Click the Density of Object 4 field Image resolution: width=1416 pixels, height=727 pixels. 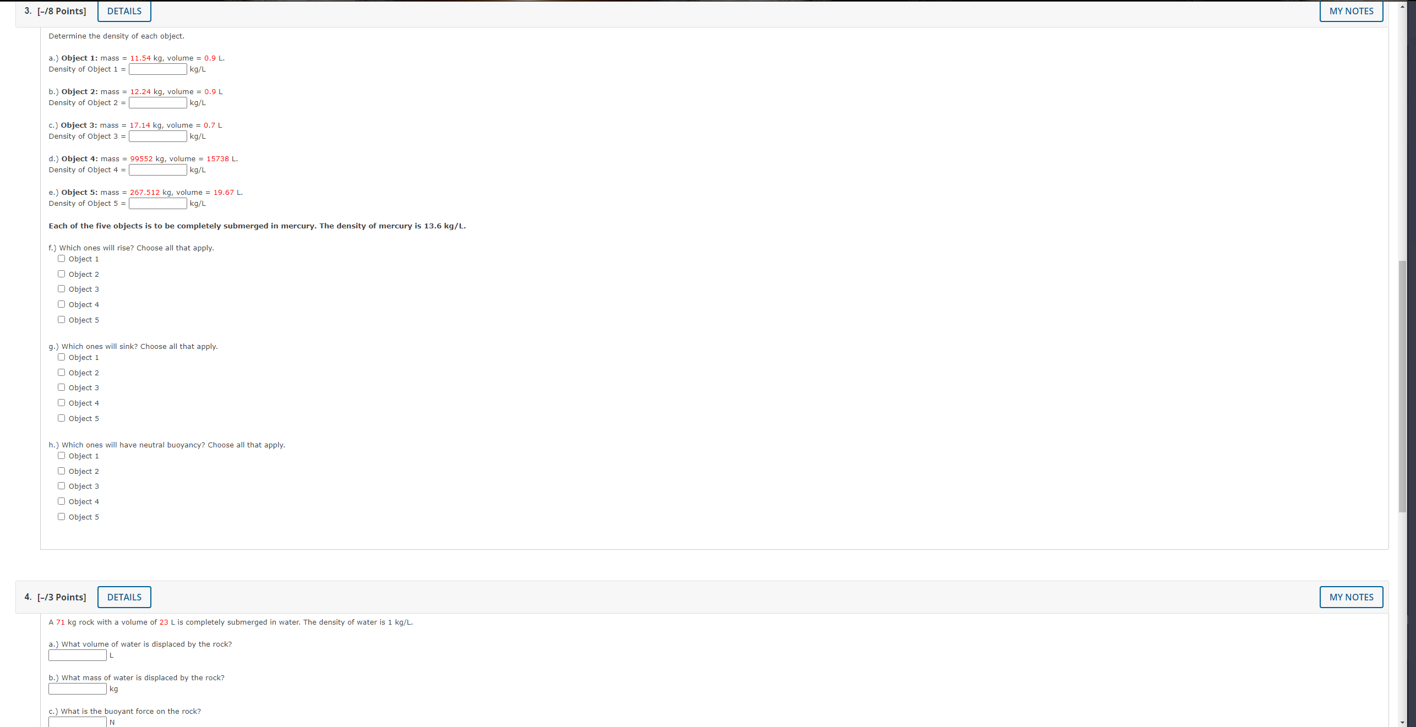pos(157,170)
